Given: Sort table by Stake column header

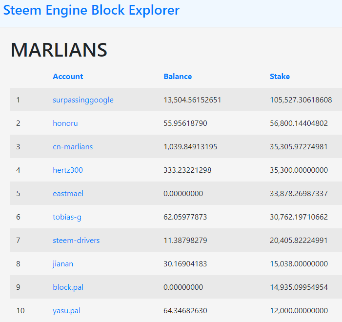Looking at the screenshot, I should [280, 77].
